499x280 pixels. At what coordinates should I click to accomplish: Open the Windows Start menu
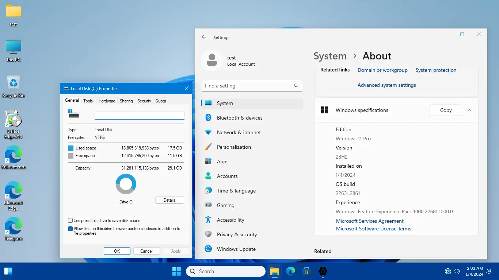pyautogui.click(x=176, y=271)
